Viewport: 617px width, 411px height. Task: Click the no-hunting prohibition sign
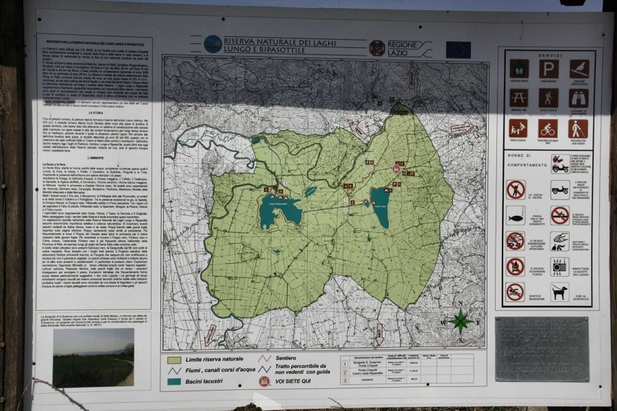(515, 190)
